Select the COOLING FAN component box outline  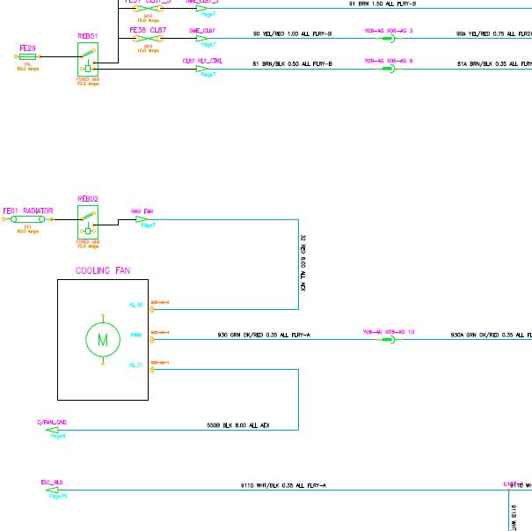click(103, 340)
